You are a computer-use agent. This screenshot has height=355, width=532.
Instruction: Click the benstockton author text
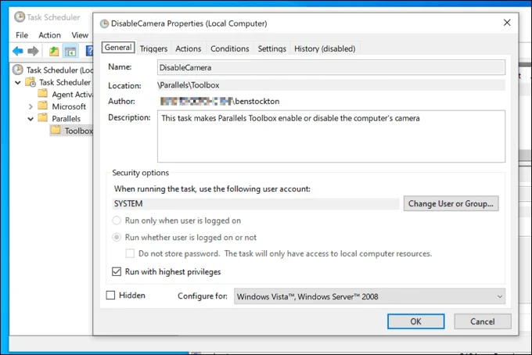pyautogui.click(x=257, y=102)
